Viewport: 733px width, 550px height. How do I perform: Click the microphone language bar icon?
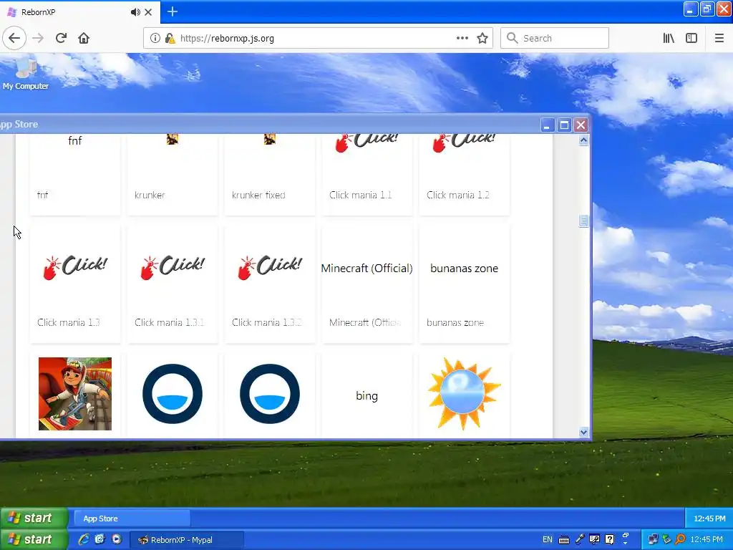tap(580, 539)
